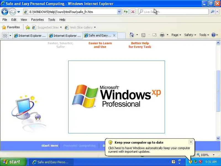Image resolution: width=221 pixels, height=166 pixels.
Task: Stop loading with the red X icon
Action: pos(133,12)
